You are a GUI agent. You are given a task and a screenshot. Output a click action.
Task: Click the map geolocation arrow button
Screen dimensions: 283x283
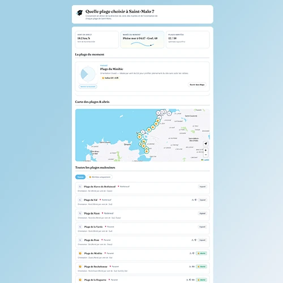click(205, 144)
